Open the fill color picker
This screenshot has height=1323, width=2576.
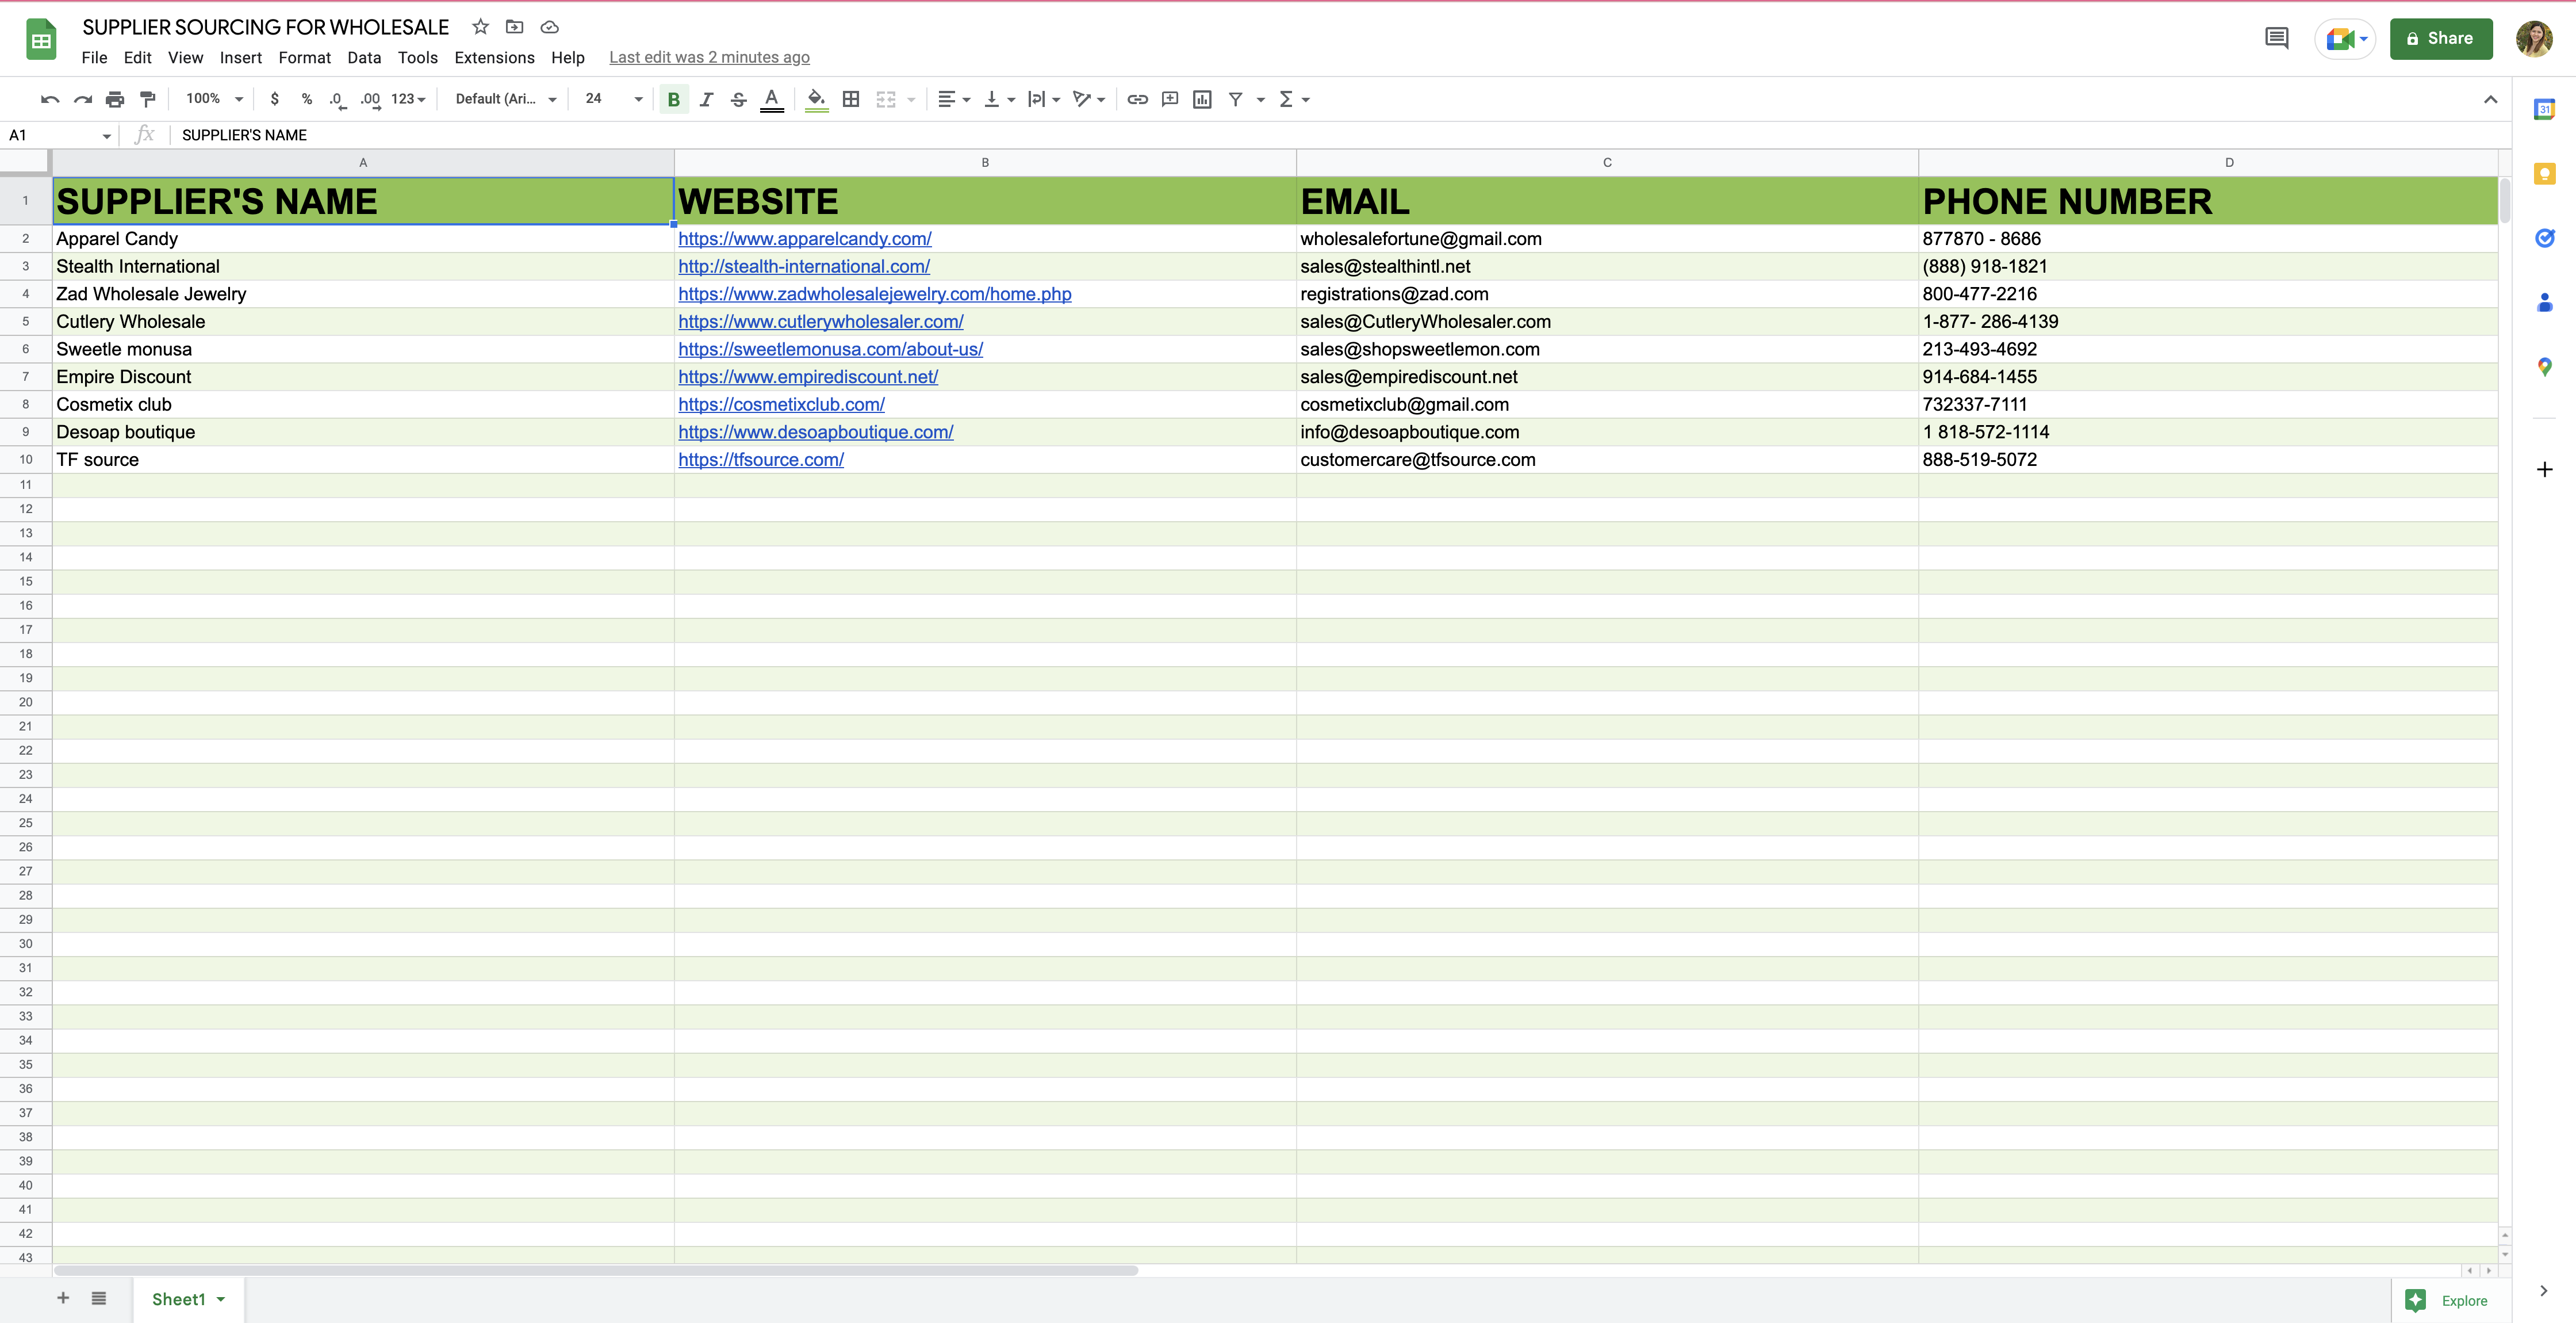click(x=816, y=99)
